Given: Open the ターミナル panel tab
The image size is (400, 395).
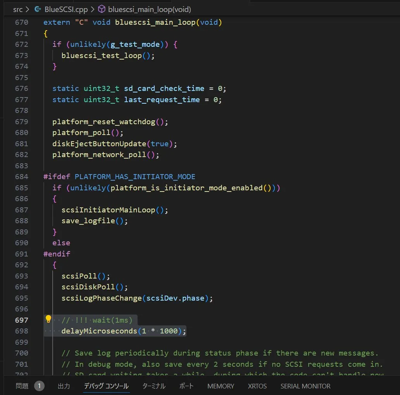Looking at the screenshot, I should [154, 386].
